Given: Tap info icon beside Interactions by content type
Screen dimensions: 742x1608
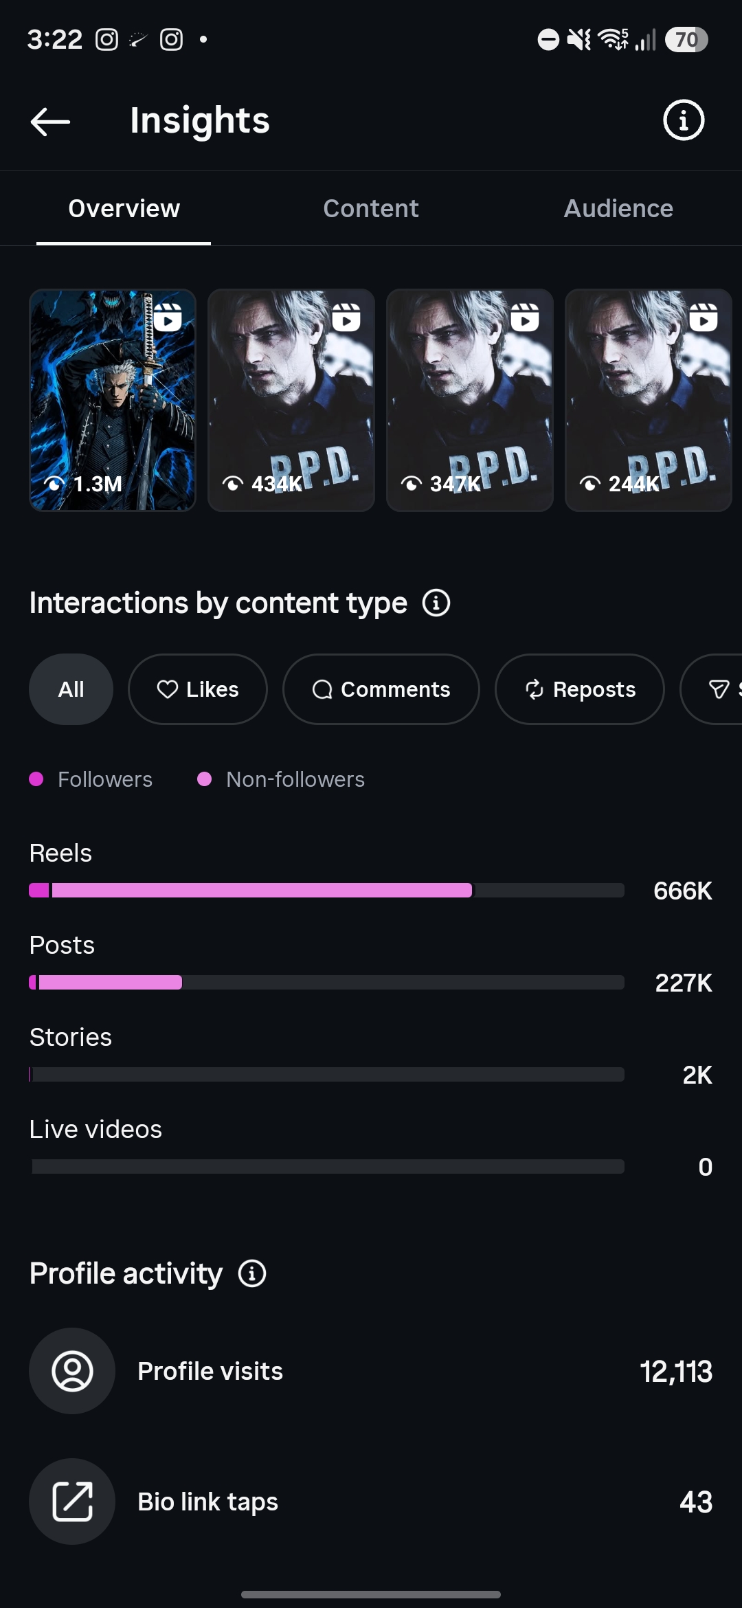Looking at the screenshot, I should click(x=436, y=603).
